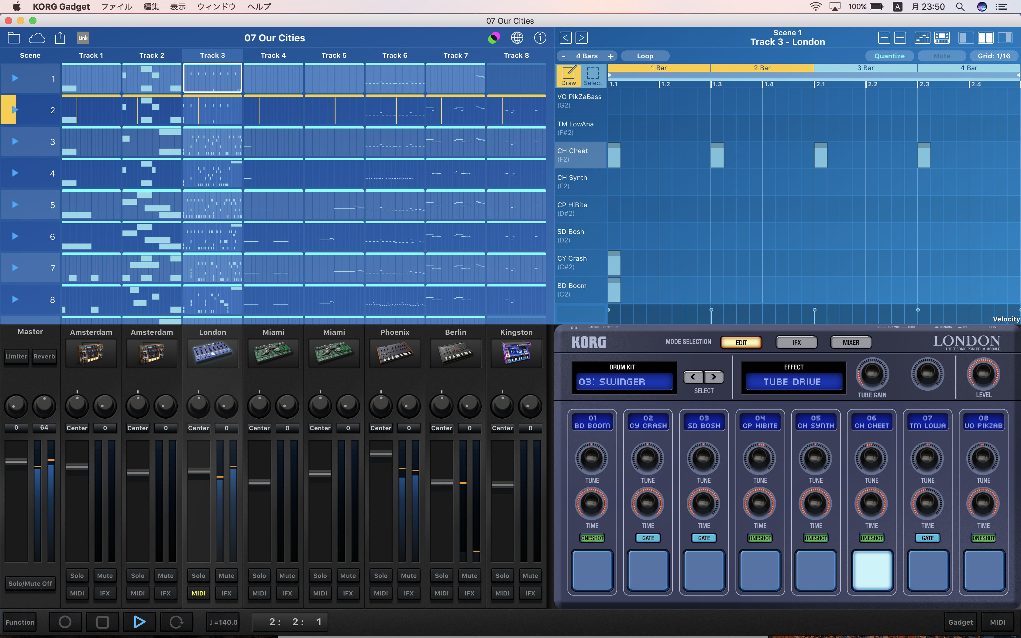Image resolution: width=1021 pixels, height=638 pixels.
Task: Click the stop button in transport
Action: click(102, 622)
